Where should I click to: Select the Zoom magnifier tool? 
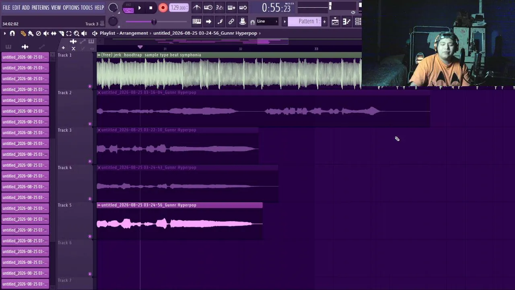click(76, 33)
